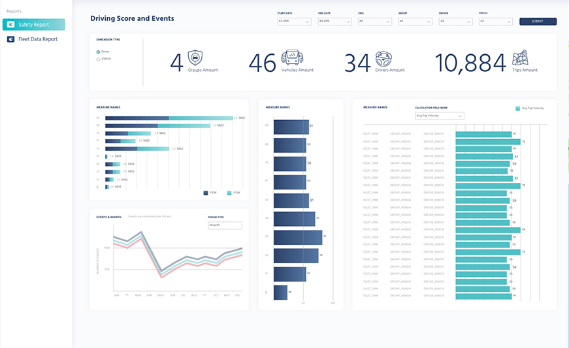Viewport: 569px width, 348px height.
Task: Expand the Org filter dropdown
Action: pyautogui.click(x=375, y=22)
